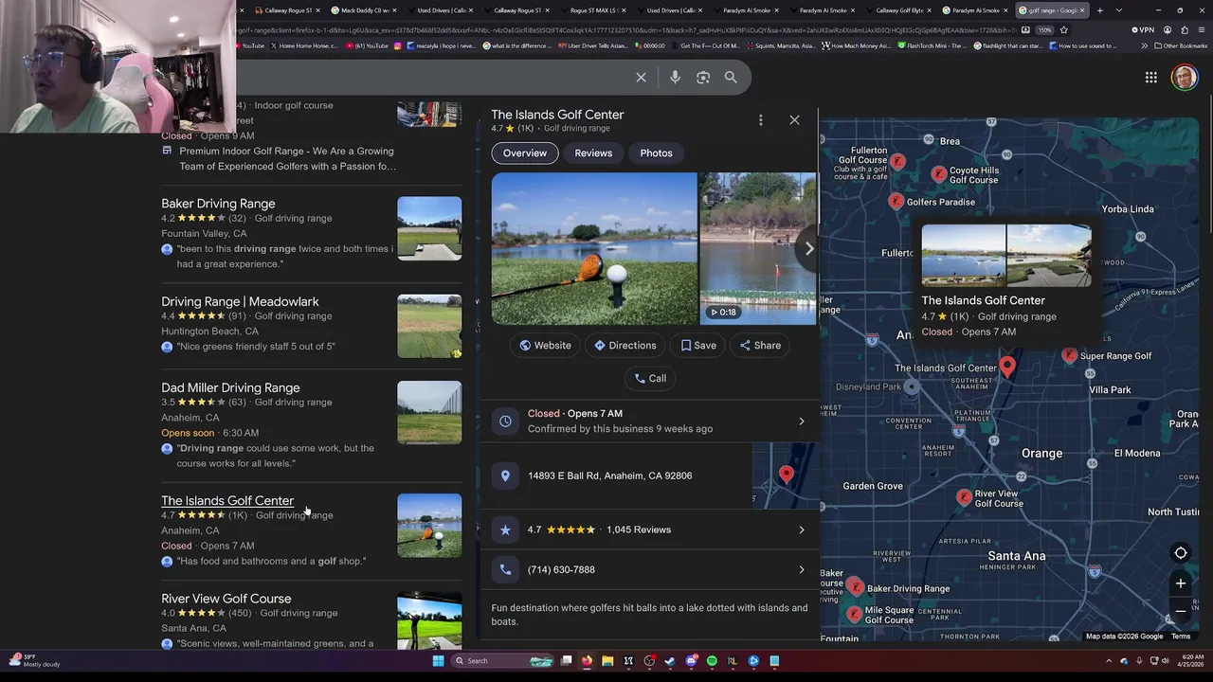
Task: Select River View Golf Course map pin
Action: tap(964, 496)
